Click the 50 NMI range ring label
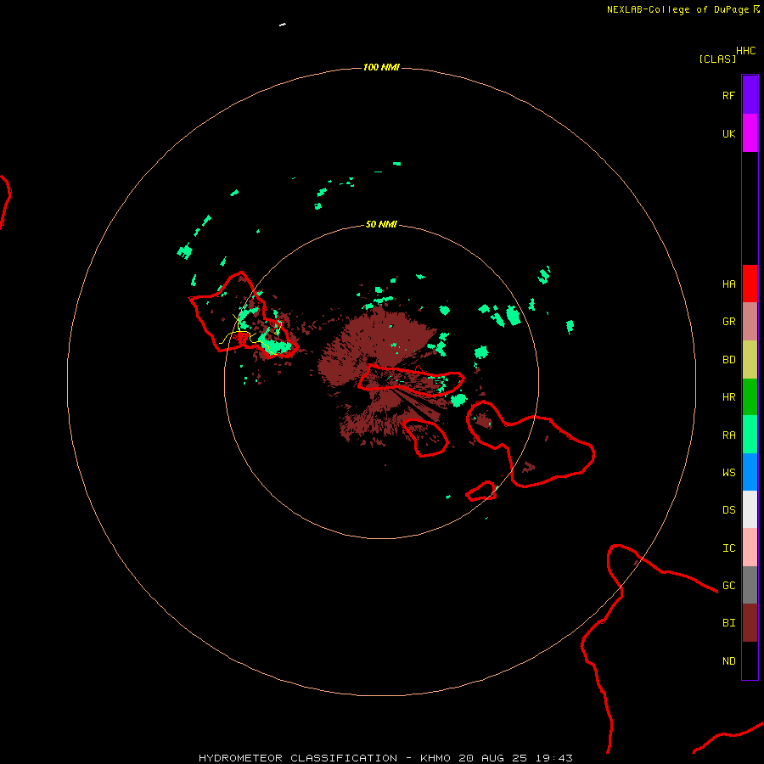 381,224
